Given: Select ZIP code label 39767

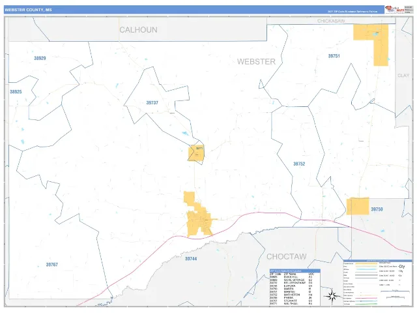Looking at the screenshot, I should (x=52, y=265).
